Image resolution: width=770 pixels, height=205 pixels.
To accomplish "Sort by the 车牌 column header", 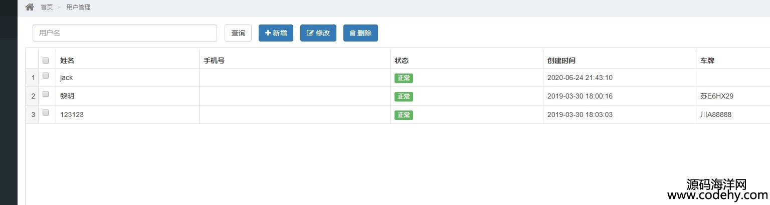I will click(x=707, y=60).
